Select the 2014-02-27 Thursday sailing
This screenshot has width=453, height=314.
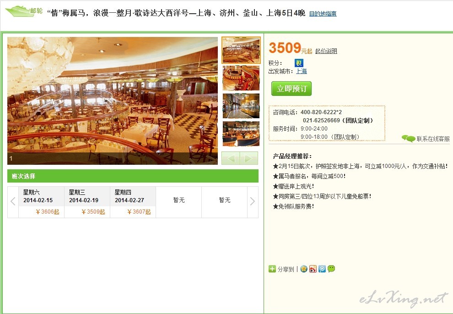133,202
